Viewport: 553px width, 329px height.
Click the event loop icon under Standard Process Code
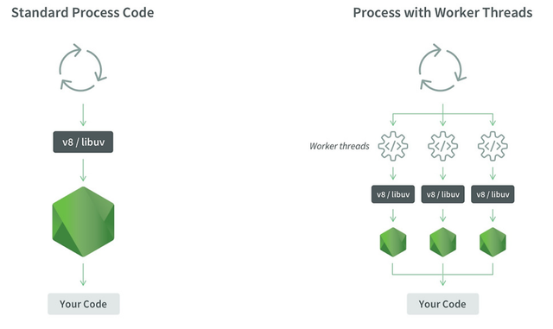[x=83, y=67]
